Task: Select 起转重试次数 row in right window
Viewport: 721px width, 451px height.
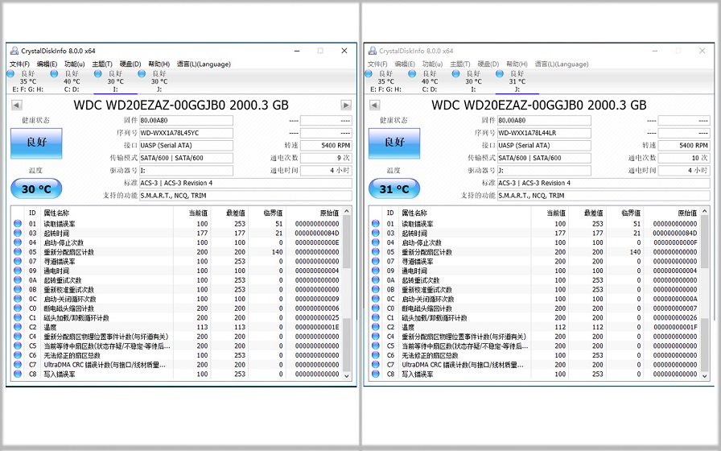Action: coord(534,280)
